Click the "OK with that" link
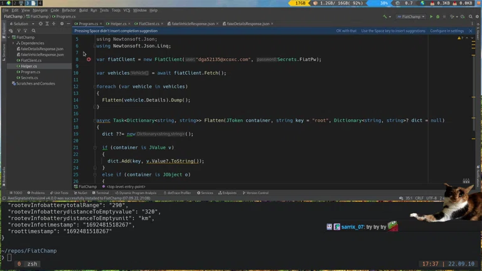 [x=346, y=31]
